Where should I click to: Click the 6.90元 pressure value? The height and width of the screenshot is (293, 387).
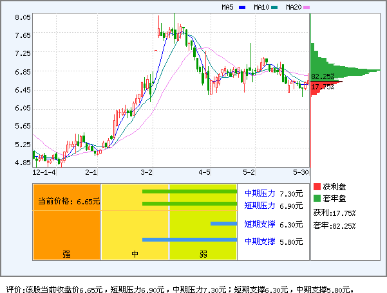point(291,206)
